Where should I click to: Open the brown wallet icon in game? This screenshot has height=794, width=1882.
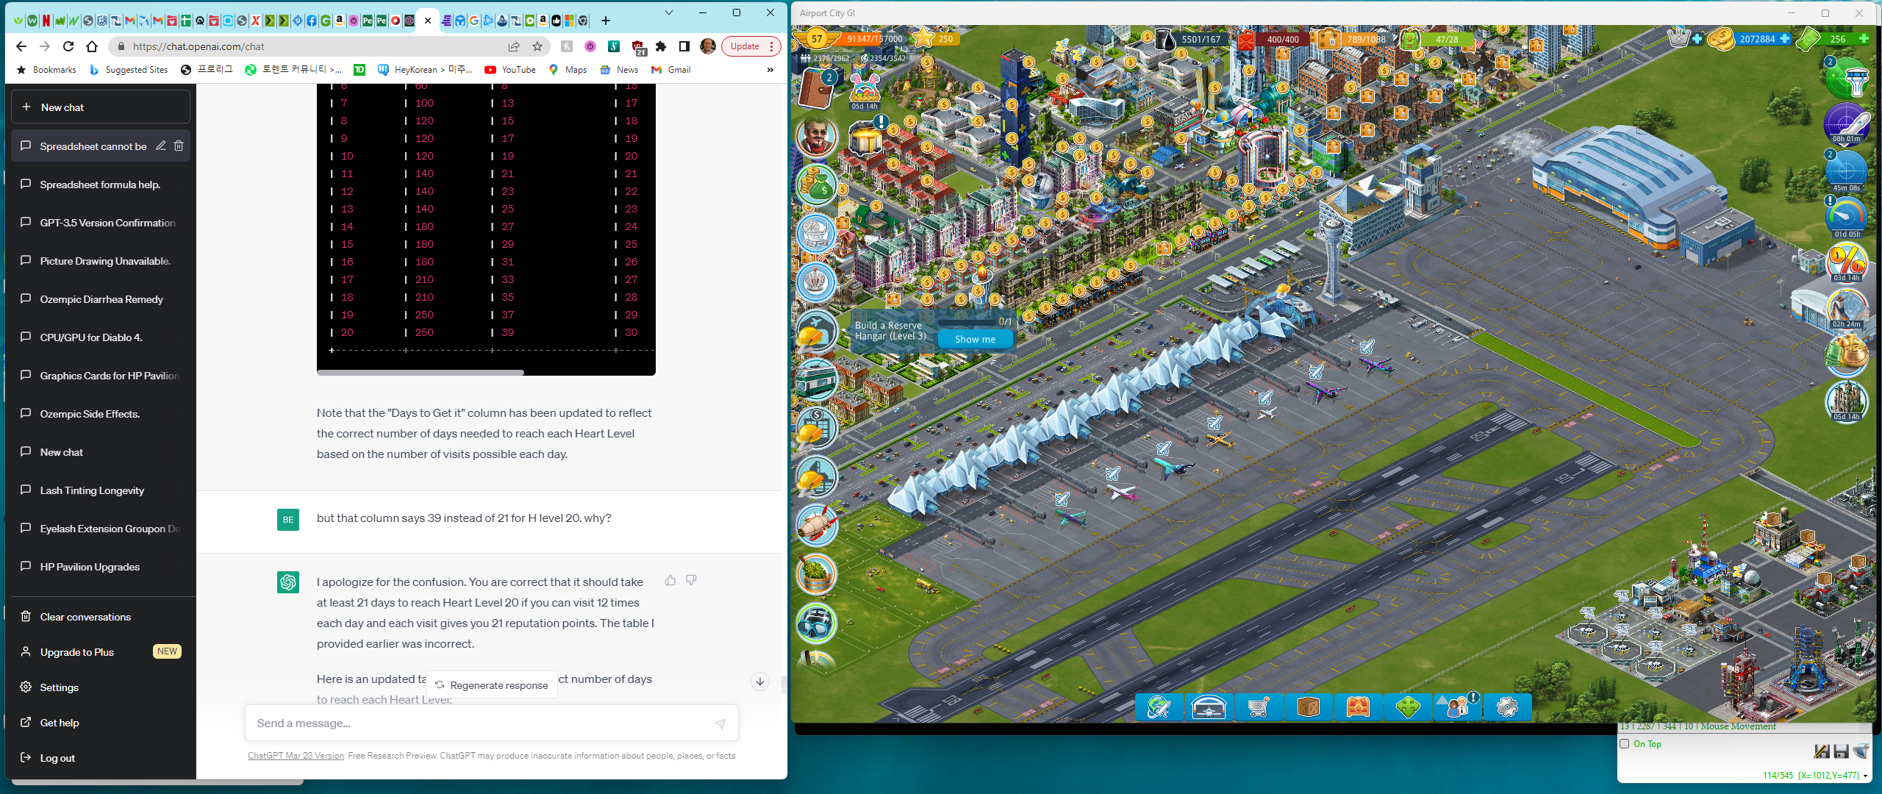point(817,88)
